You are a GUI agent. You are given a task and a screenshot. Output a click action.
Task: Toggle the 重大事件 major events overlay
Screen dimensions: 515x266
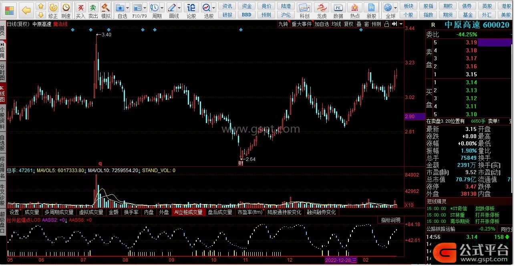pos(302,24)
